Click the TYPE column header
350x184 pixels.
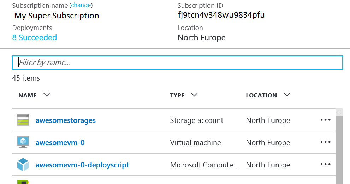click(177, 95)
